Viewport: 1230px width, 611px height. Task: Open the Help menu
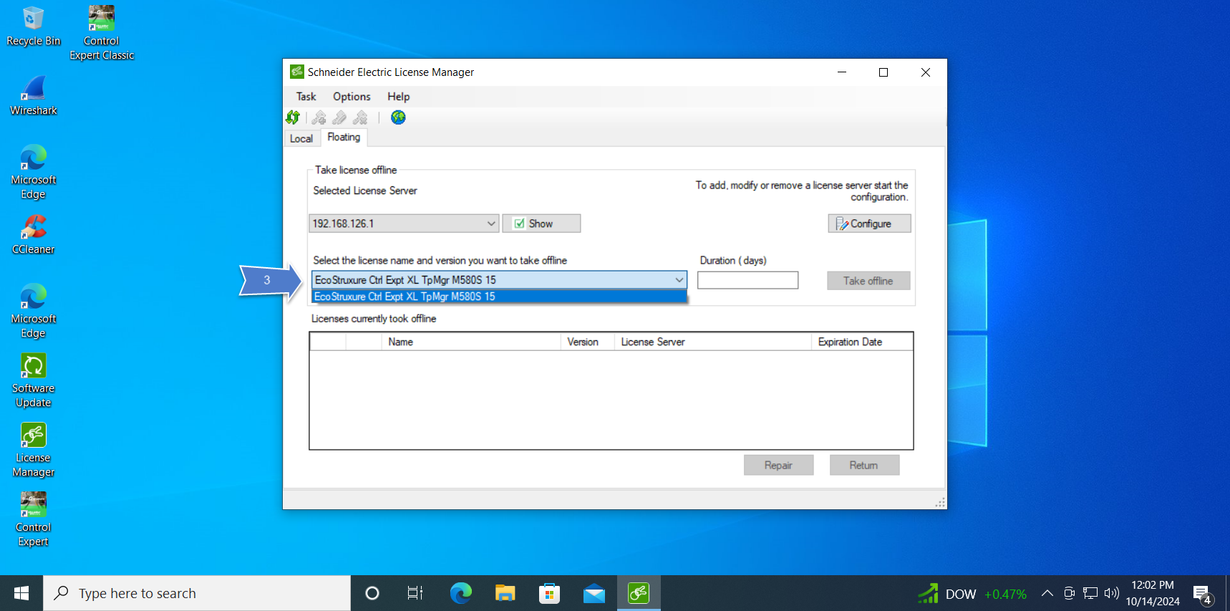pos(399,97)
